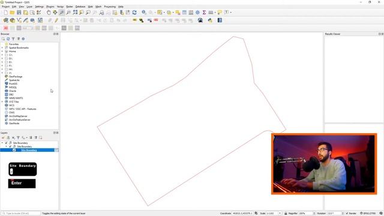The height and width of the screenshot is (216, 384).
Task: Refresh the Browser panel
Action: (x=8, y=39)
